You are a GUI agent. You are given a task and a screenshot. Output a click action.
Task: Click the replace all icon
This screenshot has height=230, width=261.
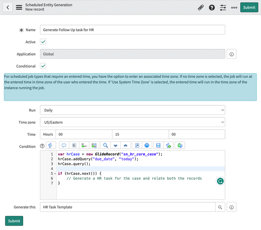tap(94, 145)
